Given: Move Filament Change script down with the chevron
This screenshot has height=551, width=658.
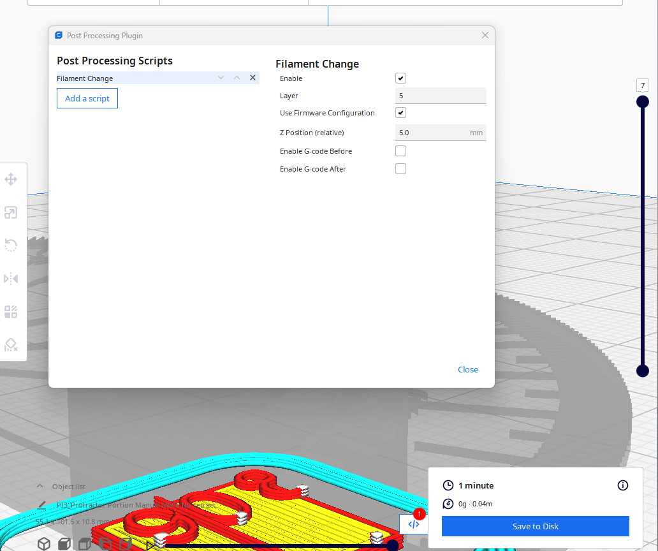Looking at the screenshot, I should (221, 77).
